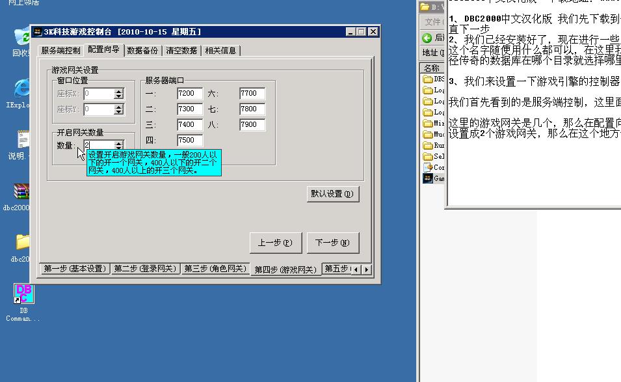Click port 七 field showing 7800
This screenshot has height=382, width=621.
tap(252, 109)
